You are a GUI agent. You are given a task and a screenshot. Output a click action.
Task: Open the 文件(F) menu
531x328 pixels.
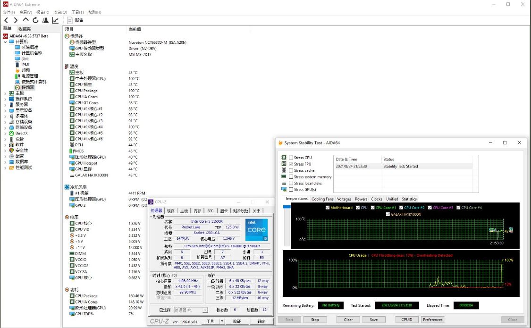(x=9, y=12)
